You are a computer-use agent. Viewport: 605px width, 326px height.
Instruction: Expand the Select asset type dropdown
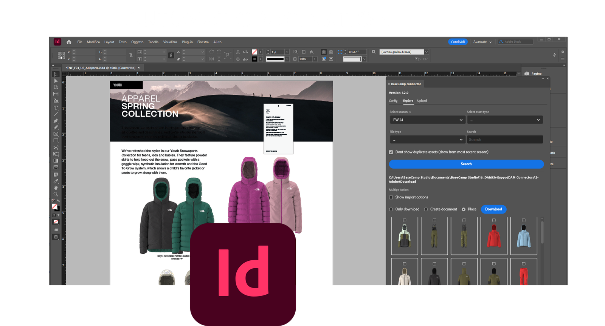tap(505, 120)
